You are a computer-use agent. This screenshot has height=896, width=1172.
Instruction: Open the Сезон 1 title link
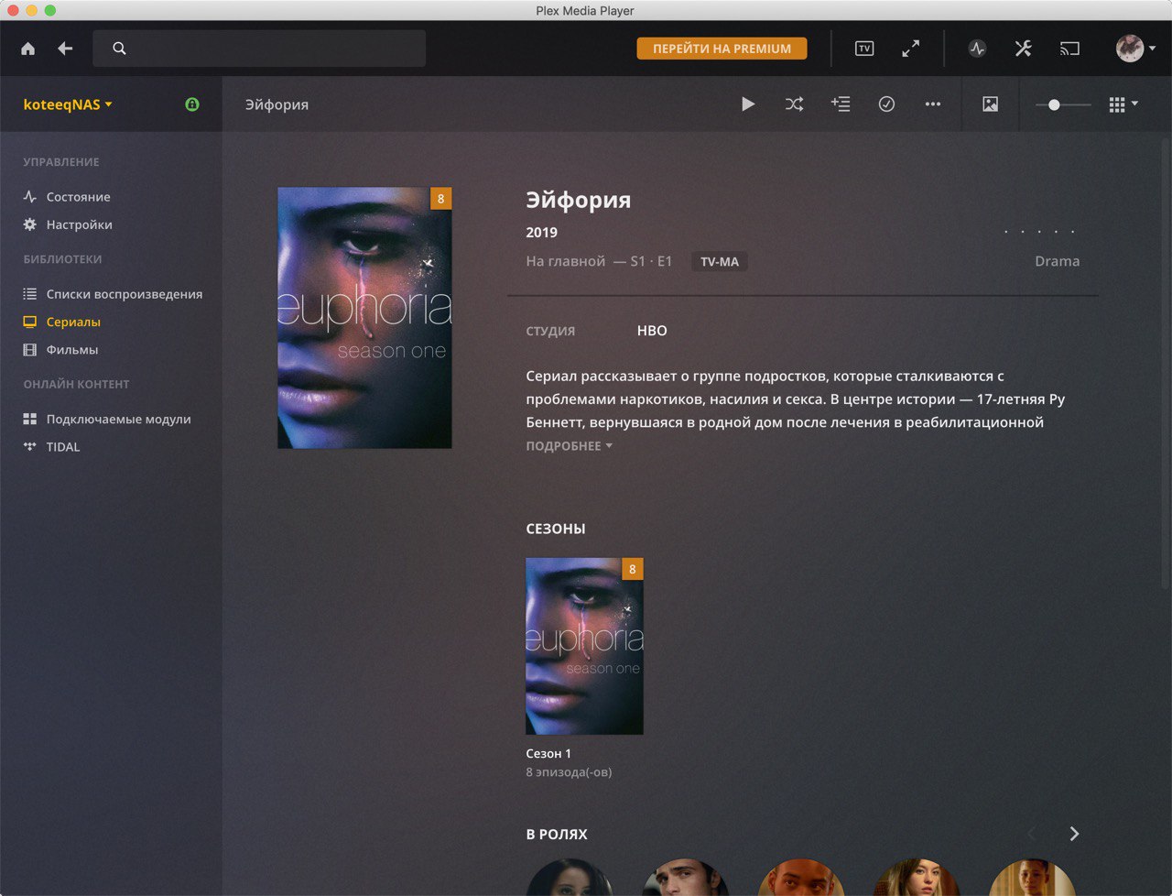point(548,753)
